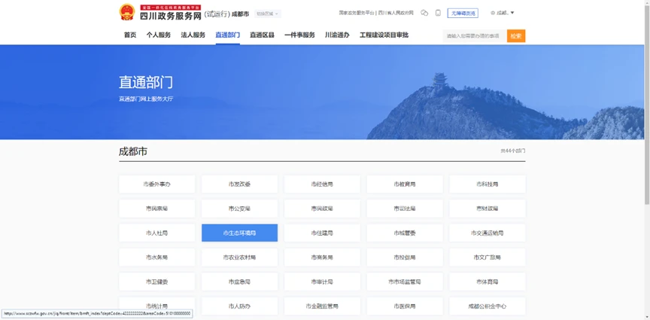Focus the service search input field
Screen dimensions: 650x320
(475, 36)
